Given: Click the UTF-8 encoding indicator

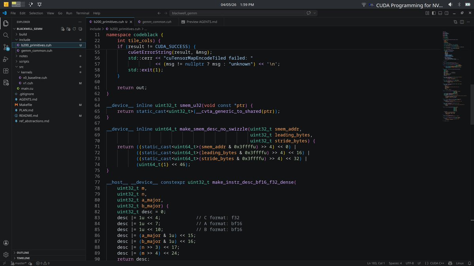Looking at the screenshot, I should [x=409, y=263].
